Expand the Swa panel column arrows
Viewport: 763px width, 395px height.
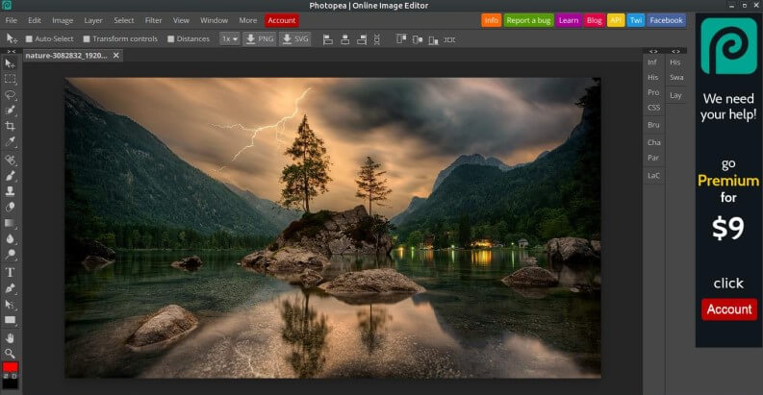(x=675, y=51)
